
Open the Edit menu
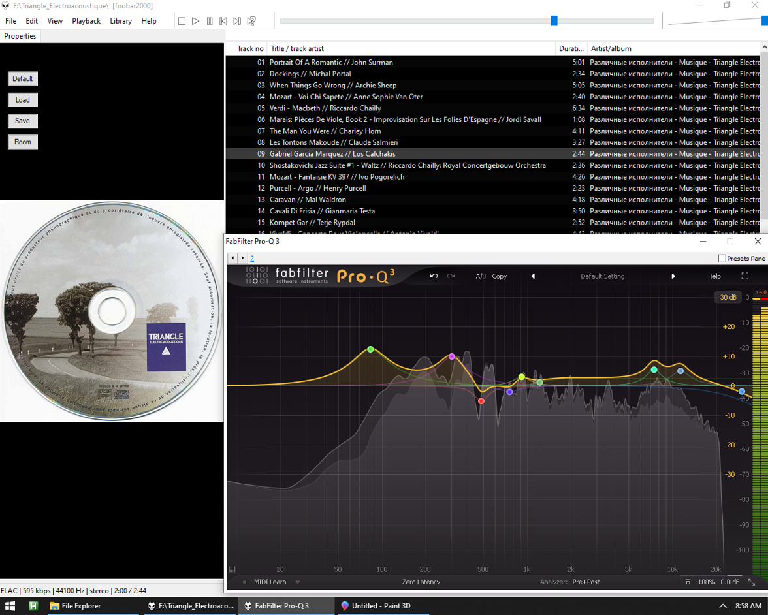coord(32,21)
